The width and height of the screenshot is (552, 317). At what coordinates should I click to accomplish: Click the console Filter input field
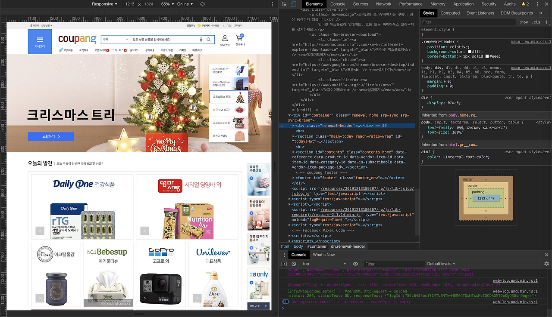(x=393, y=264)
